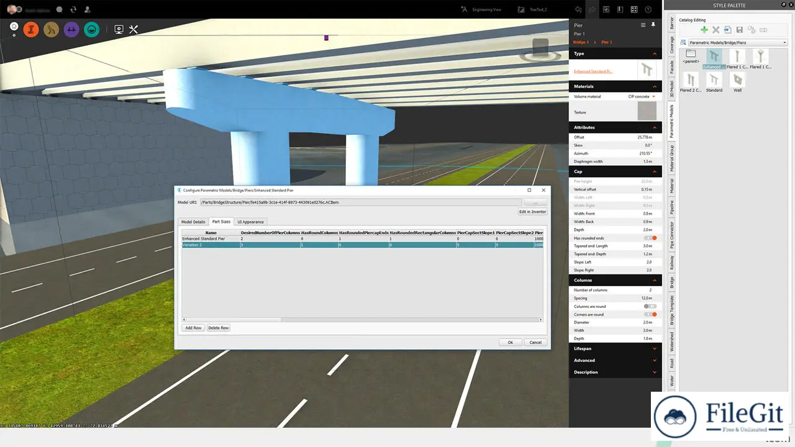Viewport: 795px width, 447px height.
Task: Open the Pier panel hamburger menu
Action: pyautogui.click(x=643, y=25)
